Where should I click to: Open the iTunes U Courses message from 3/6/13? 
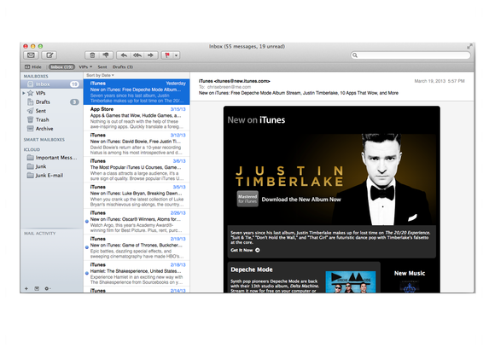click(137, 170)
